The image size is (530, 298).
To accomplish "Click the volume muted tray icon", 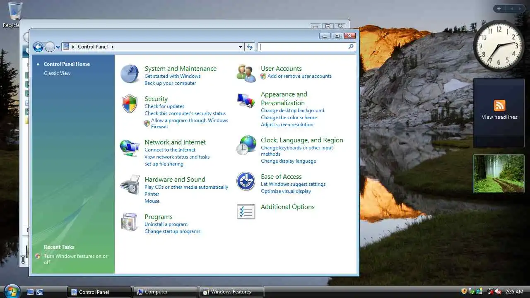I will (498, 291).
